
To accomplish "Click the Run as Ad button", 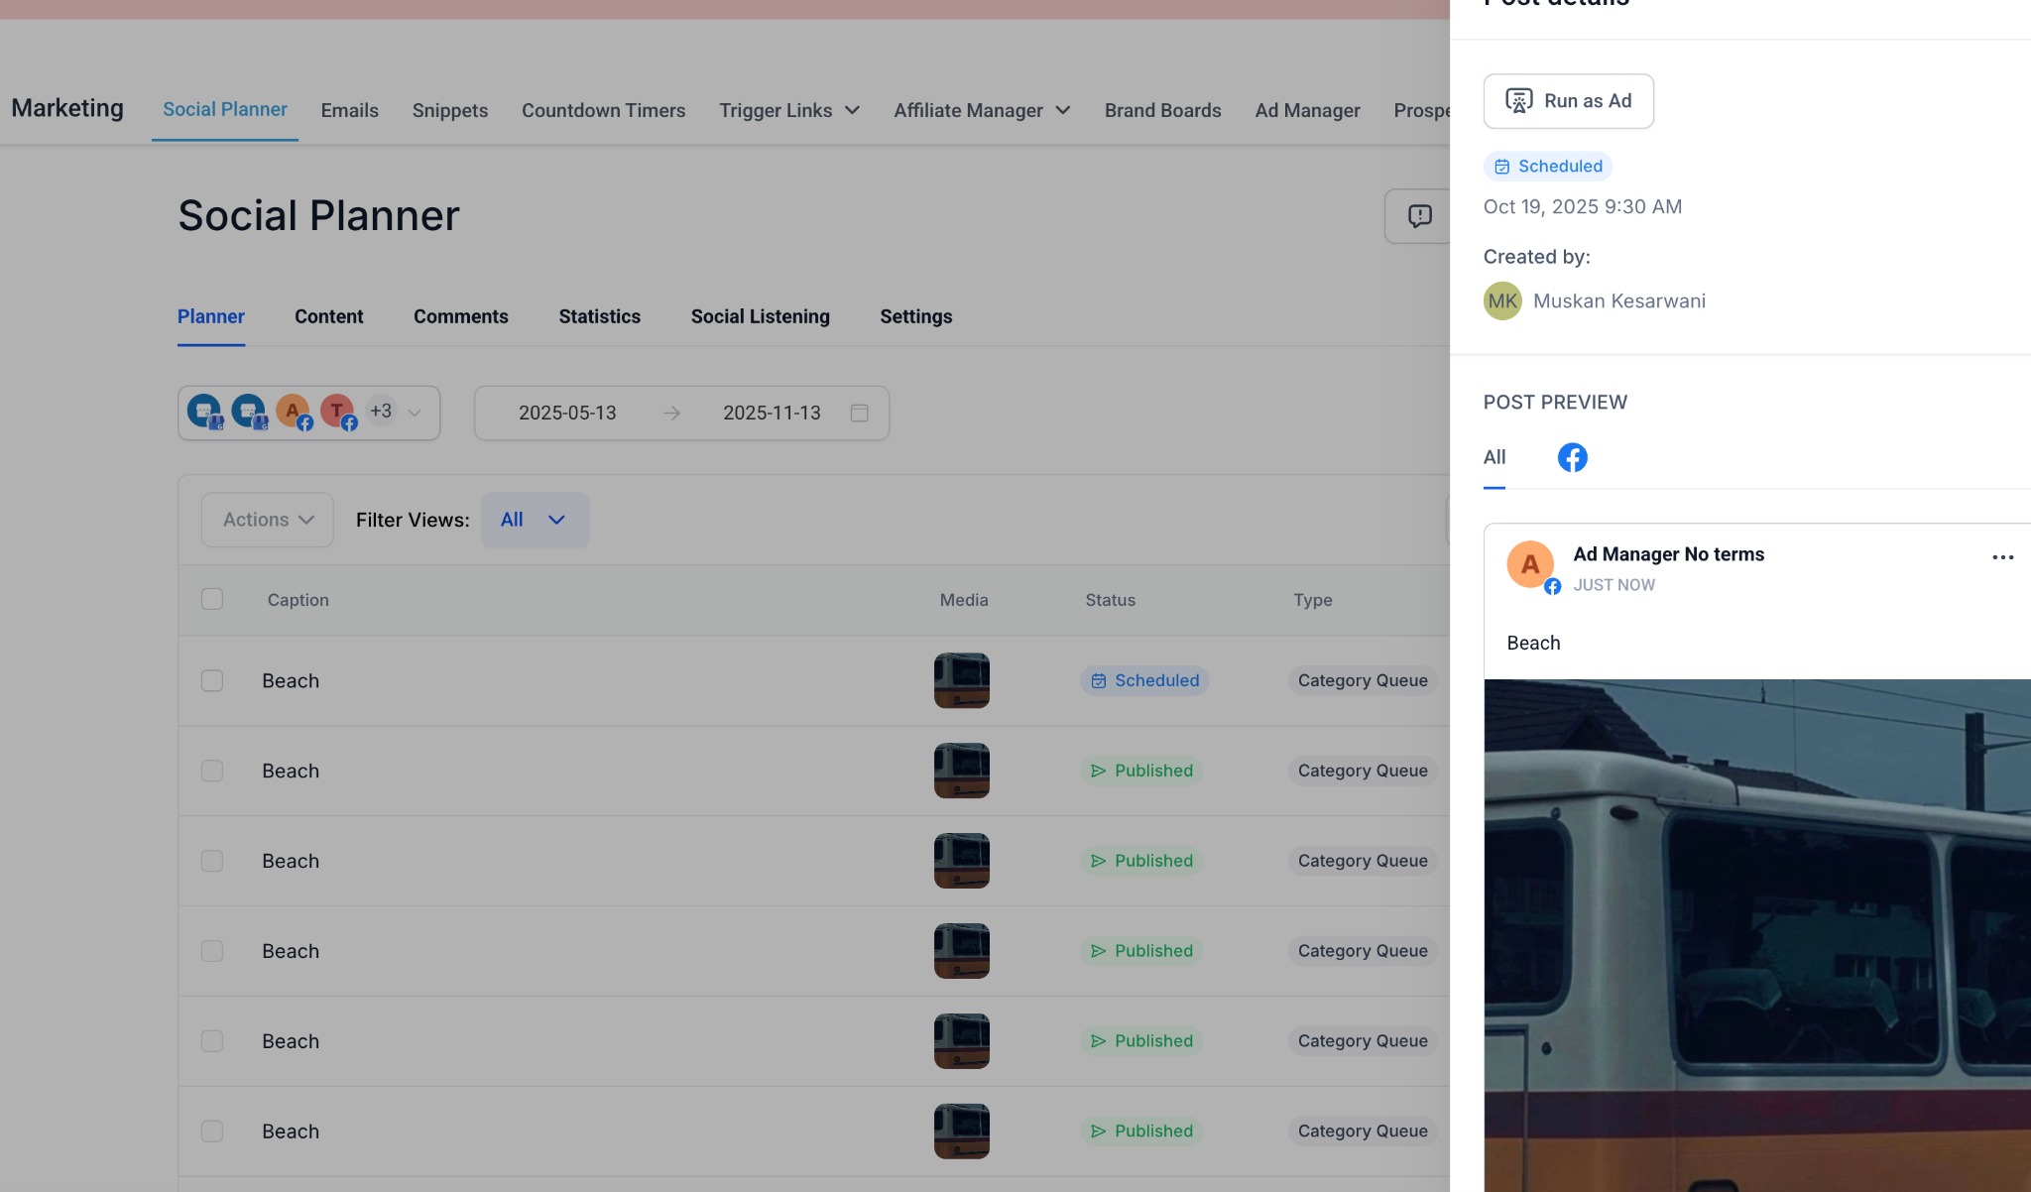I will coord(1568,101).
